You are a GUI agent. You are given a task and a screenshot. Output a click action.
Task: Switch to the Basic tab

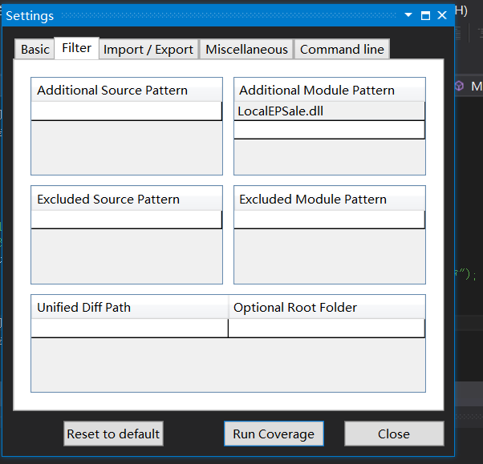tap(34, 49)
